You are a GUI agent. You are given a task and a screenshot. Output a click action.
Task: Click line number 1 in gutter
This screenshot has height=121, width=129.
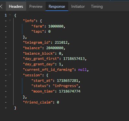click(x=6, y=15)
